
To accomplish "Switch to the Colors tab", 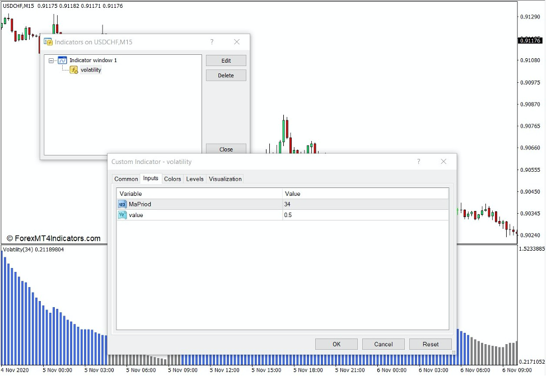I will pos(172,178).
